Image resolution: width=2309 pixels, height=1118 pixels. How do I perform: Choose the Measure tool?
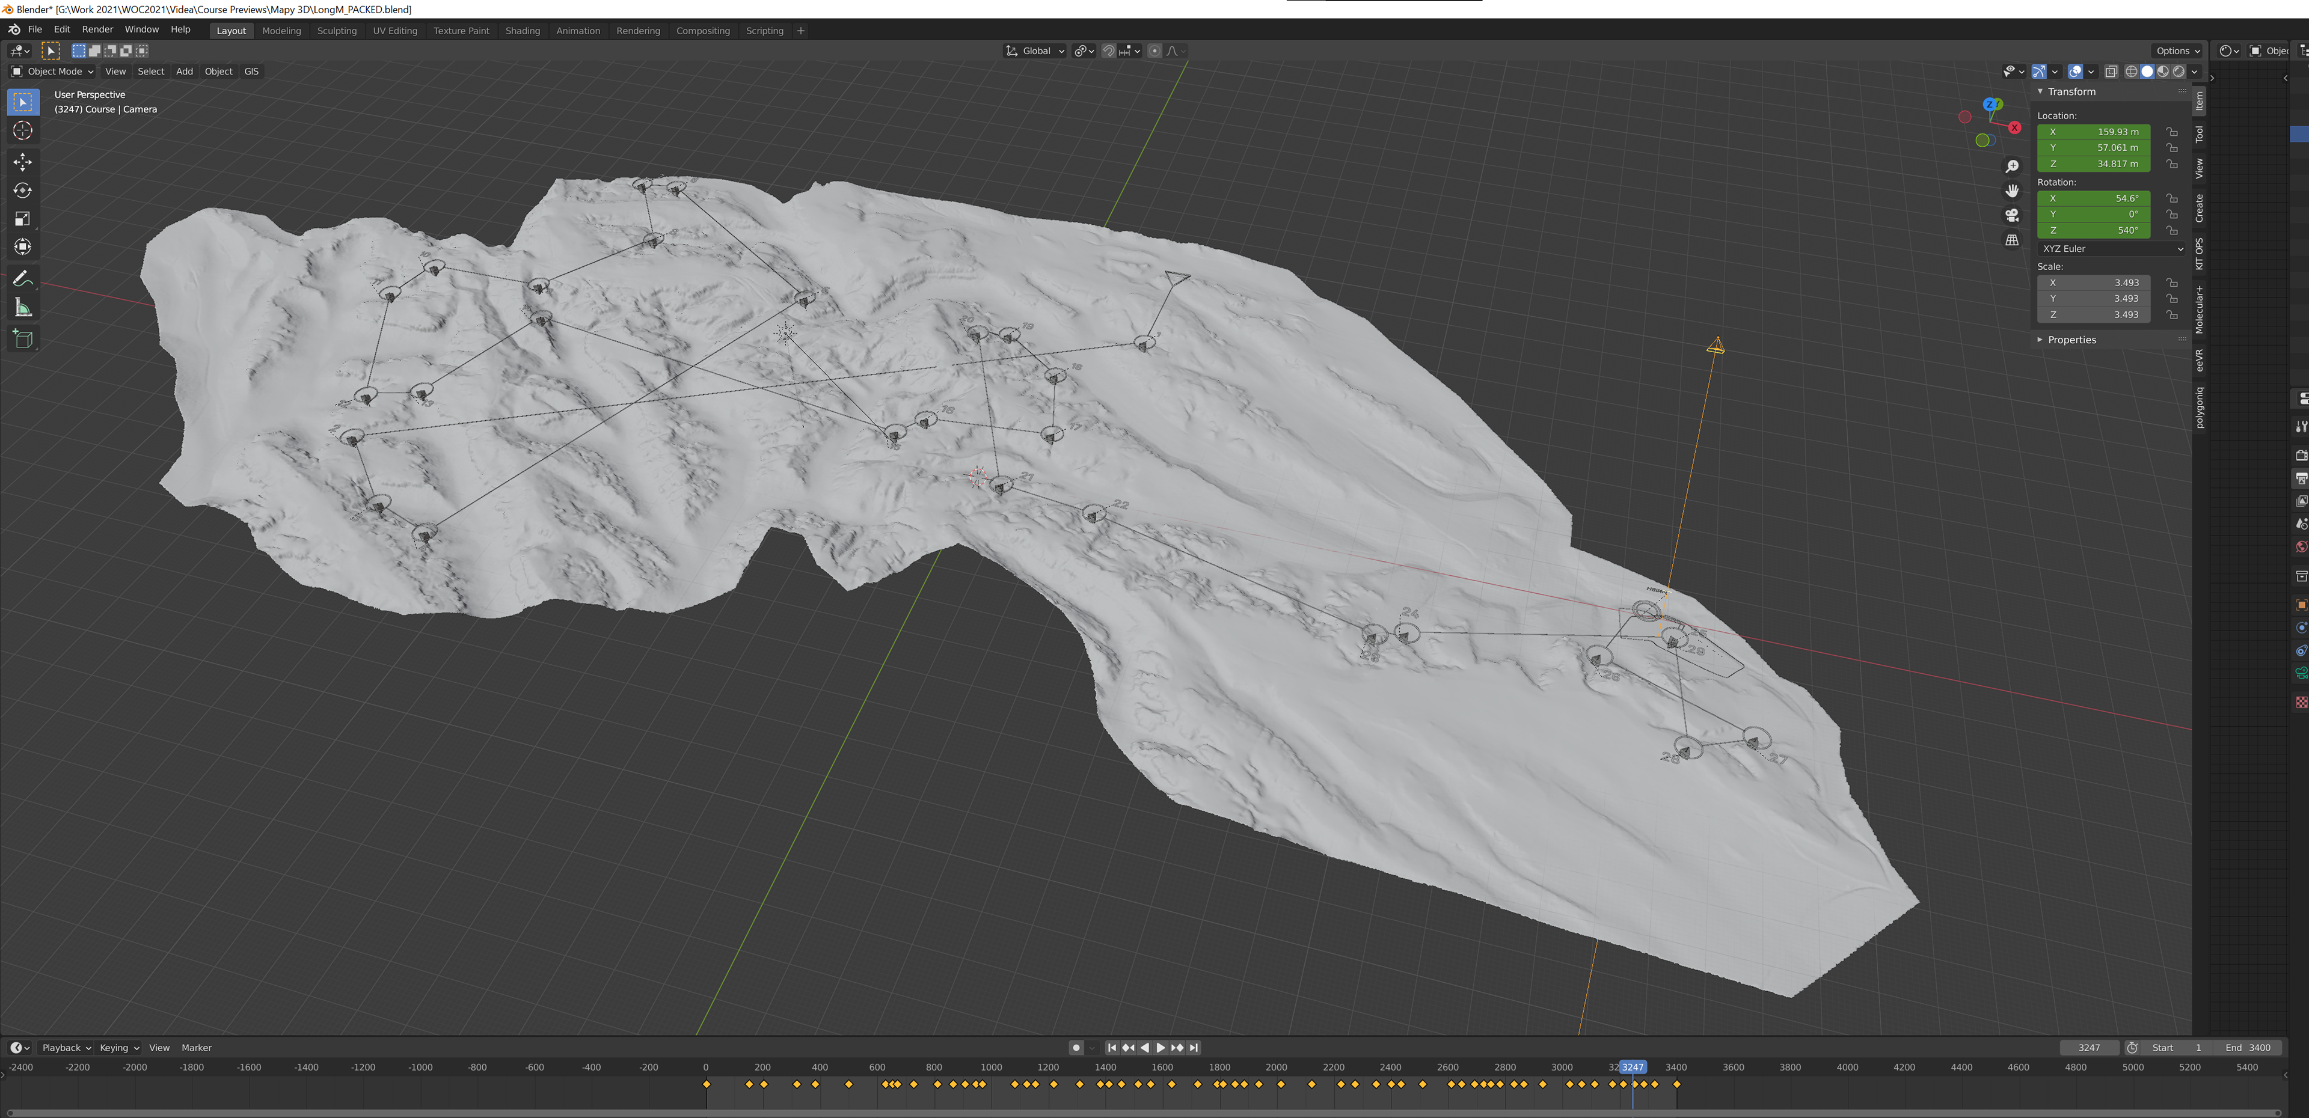[x=22, y=309]
